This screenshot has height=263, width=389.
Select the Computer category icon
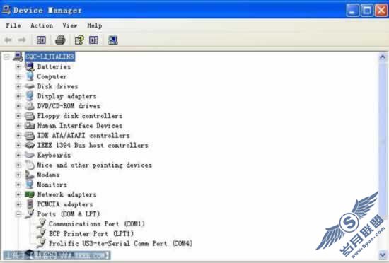(30, 76)
